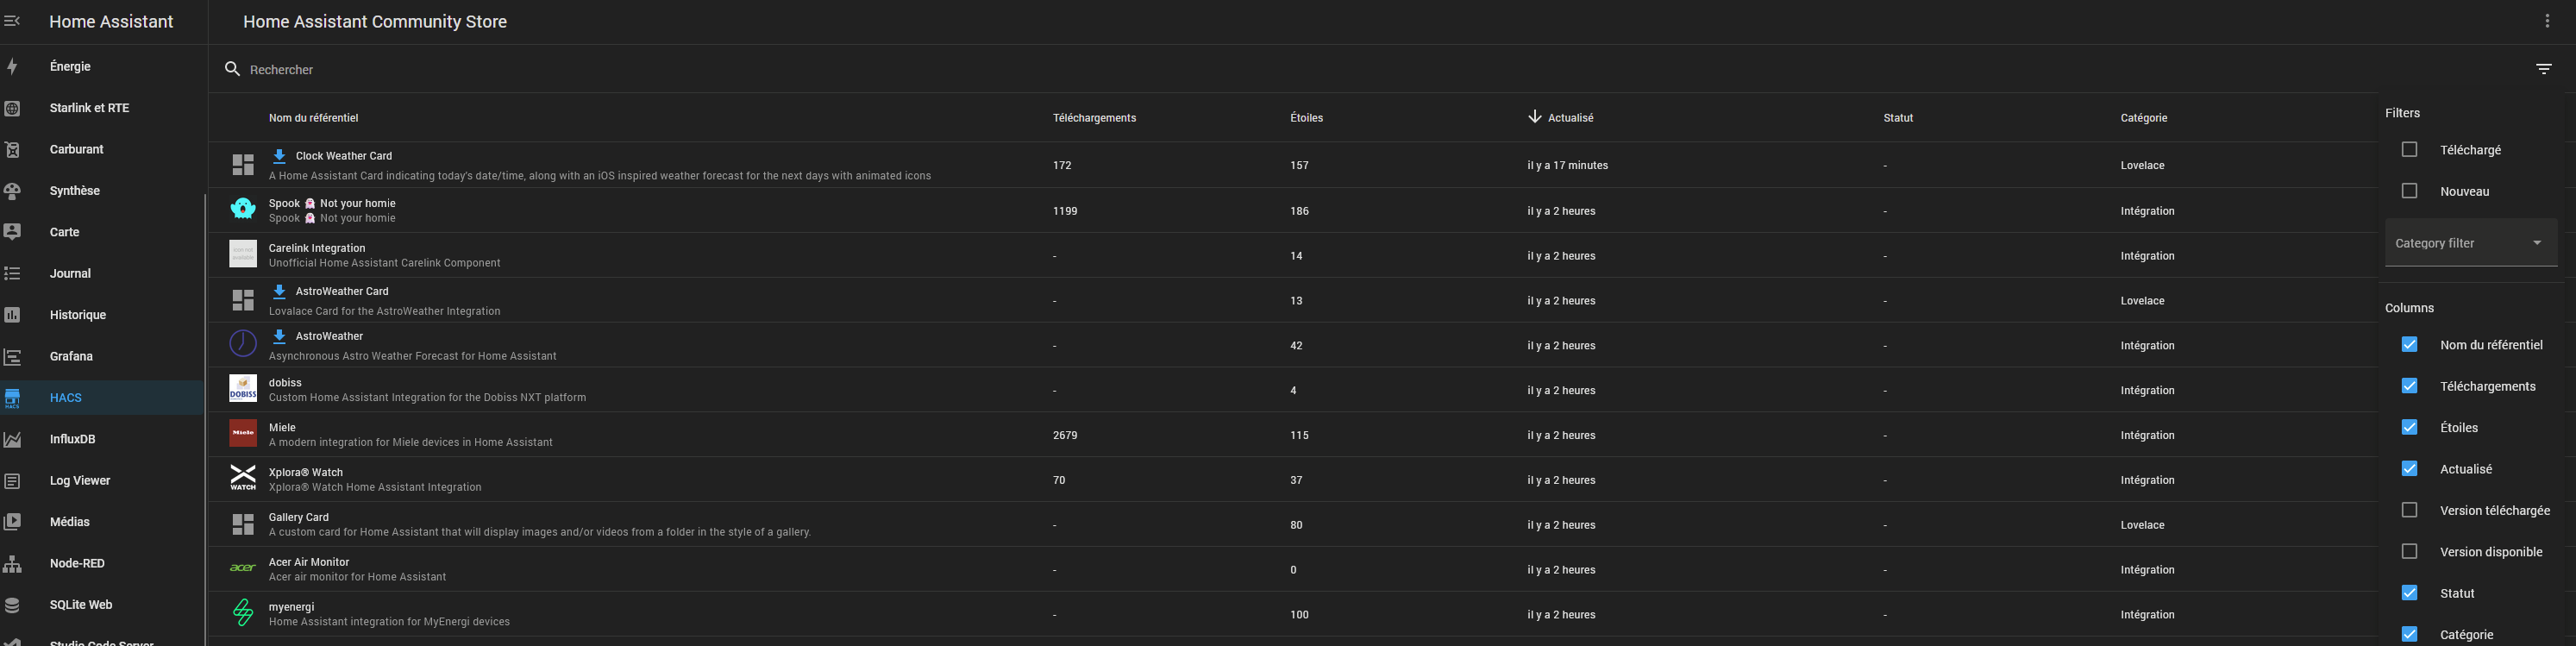Screen dimensions: 2576x646
Task: Click the InfluxDB graph icon
Action: [12, 439]
